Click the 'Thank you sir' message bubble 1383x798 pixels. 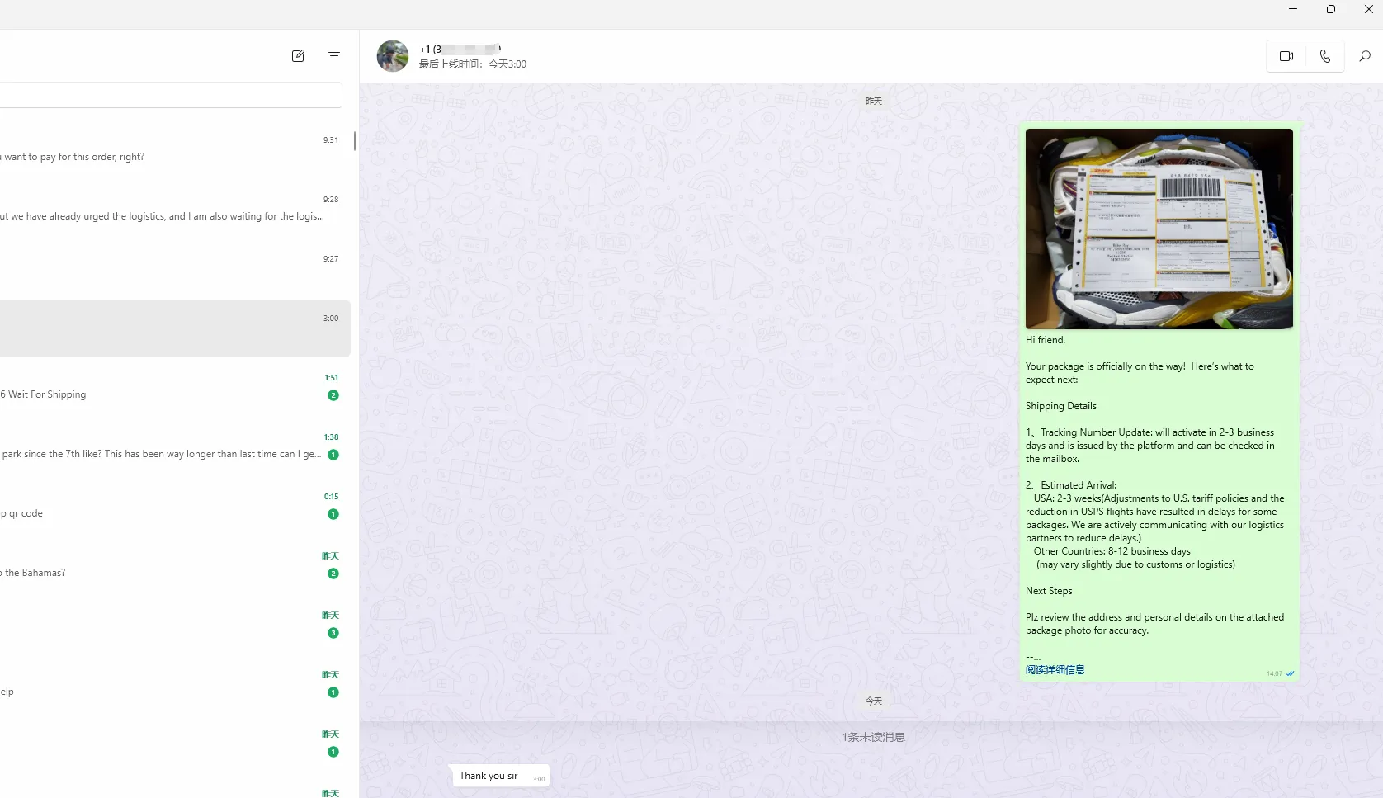coord(500,776)
